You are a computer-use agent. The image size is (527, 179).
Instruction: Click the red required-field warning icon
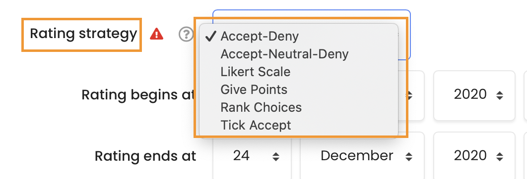tap(157, 34)
